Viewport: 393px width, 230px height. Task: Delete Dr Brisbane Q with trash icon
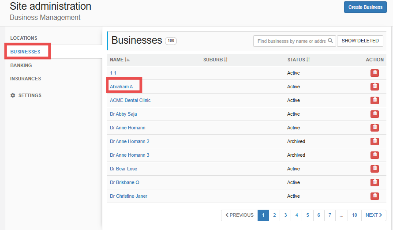coord(374,182)
